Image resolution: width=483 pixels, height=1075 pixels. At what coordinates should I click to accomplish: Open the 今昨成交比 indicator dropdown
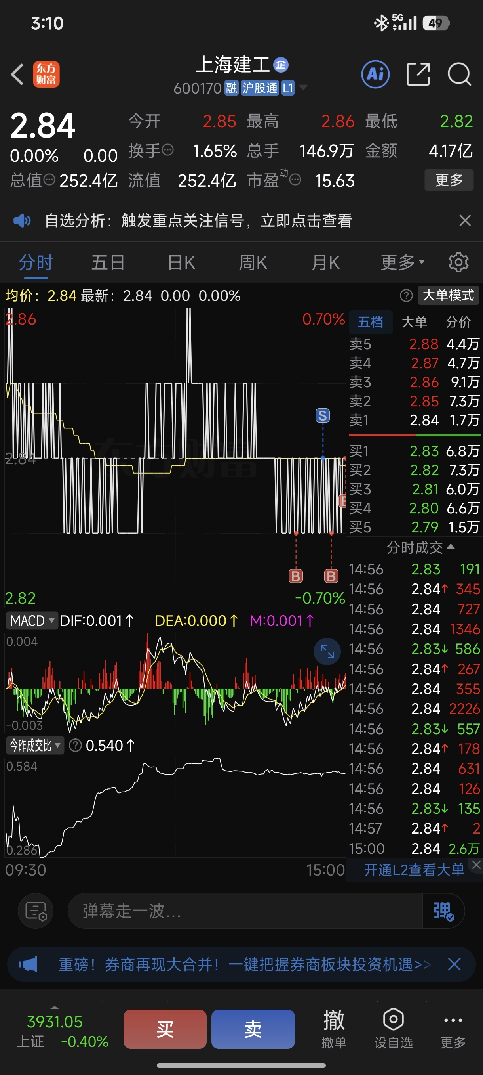coord(35,745)
